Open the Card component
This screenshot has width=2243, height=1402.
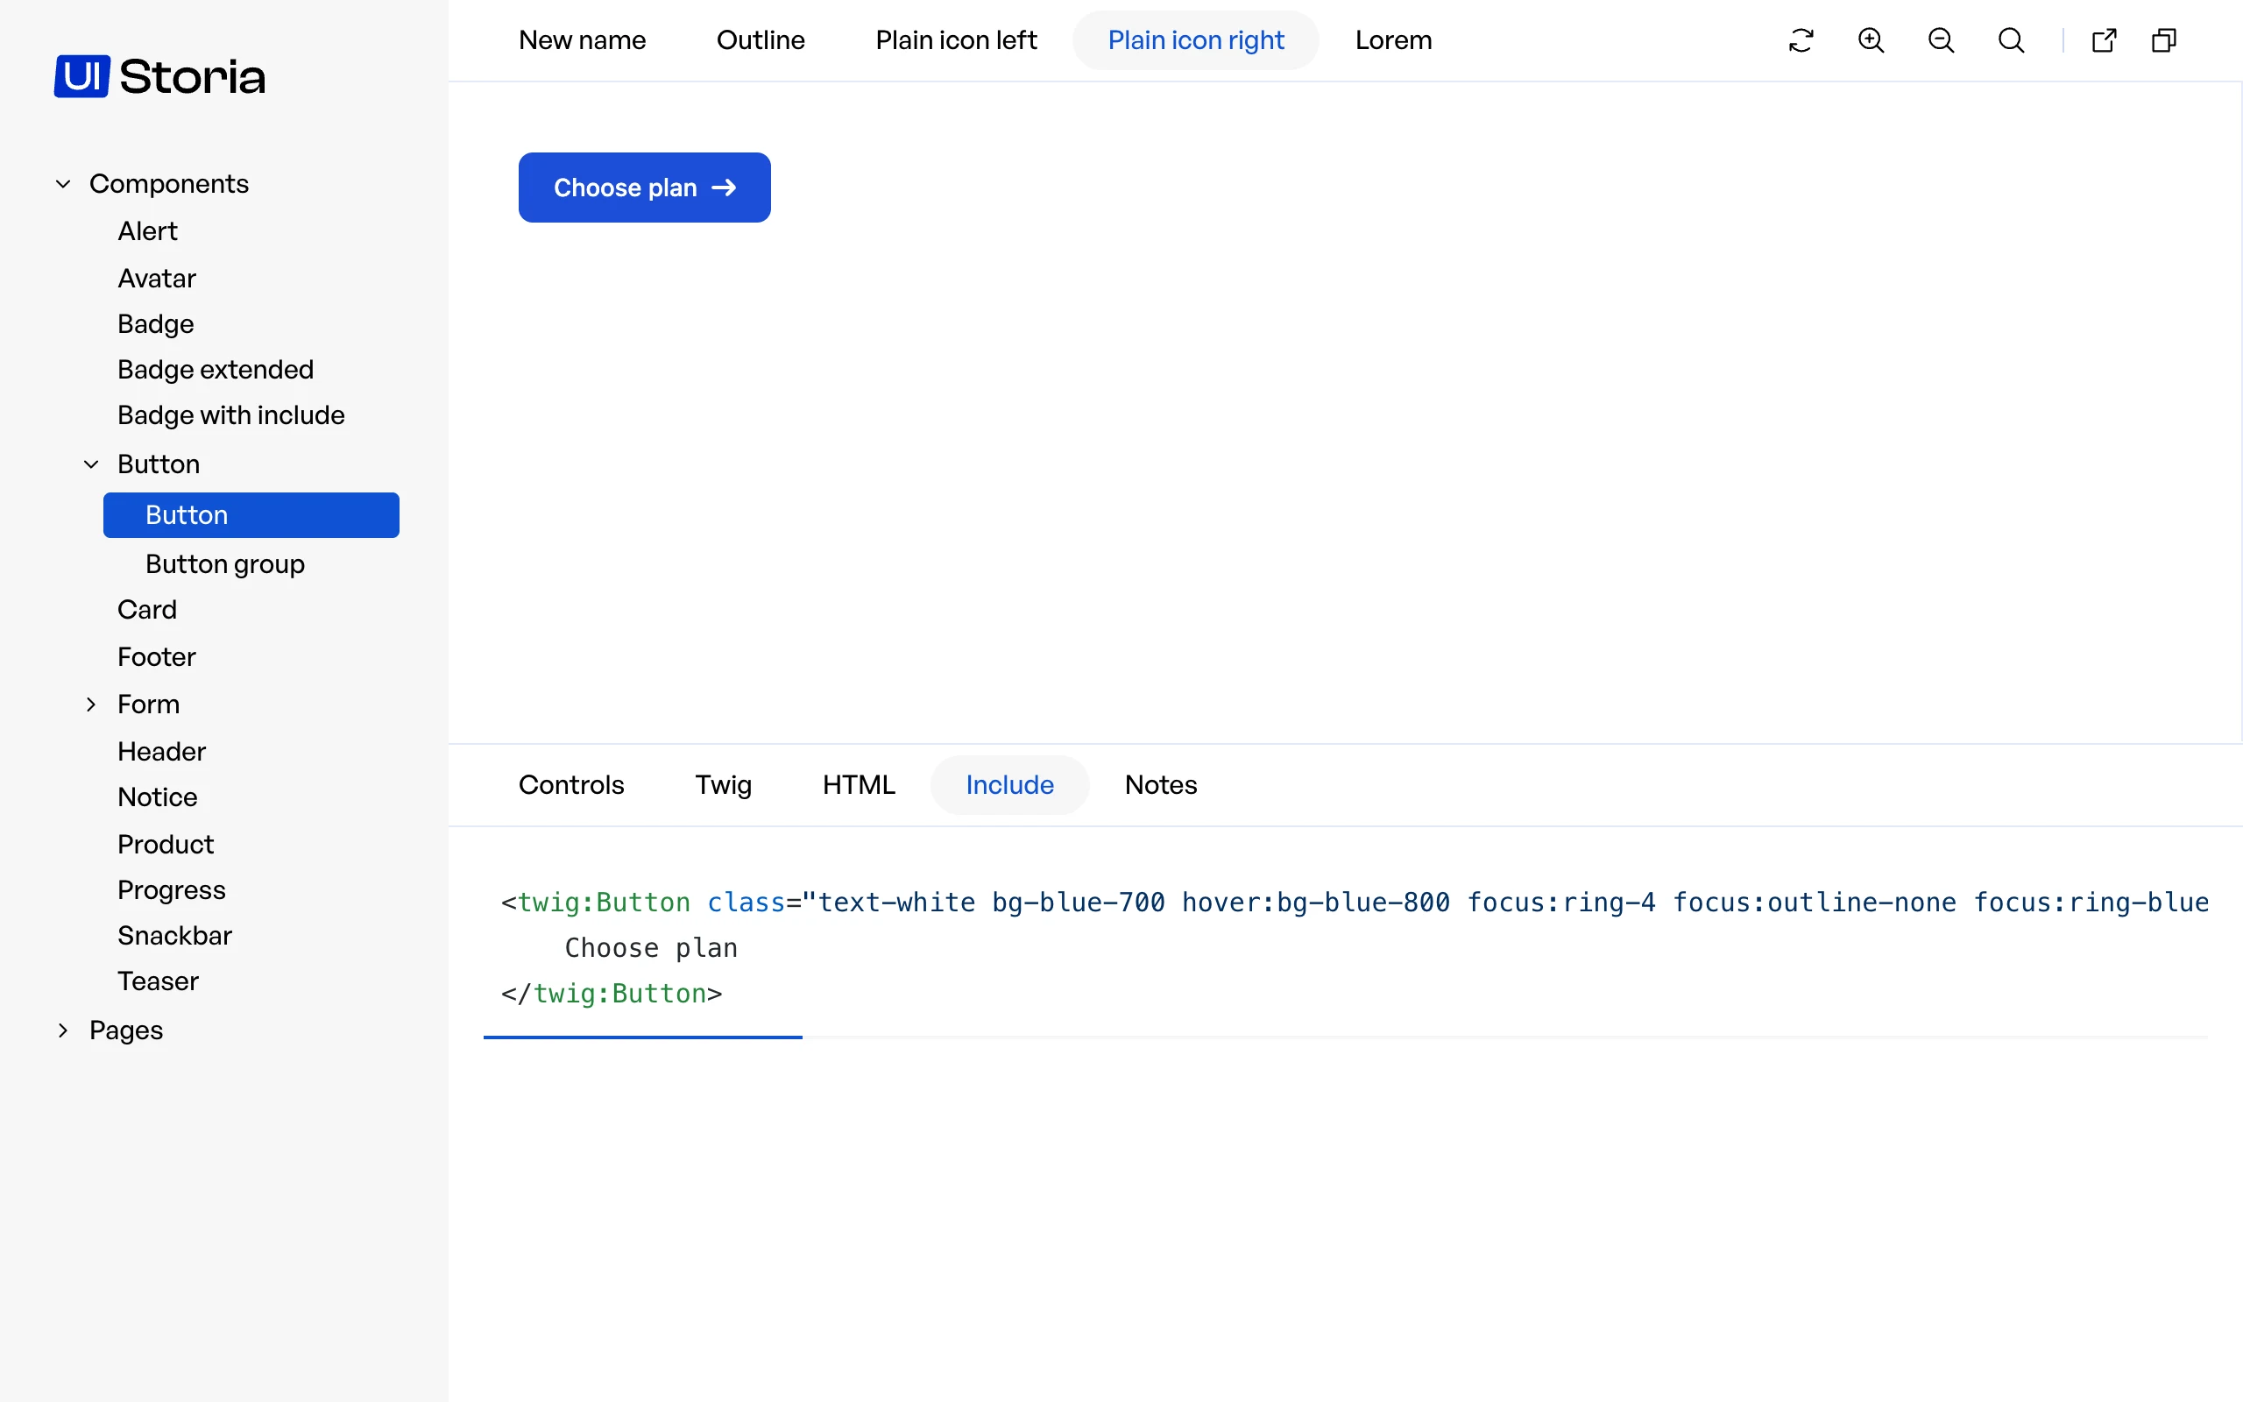(146, 609)
